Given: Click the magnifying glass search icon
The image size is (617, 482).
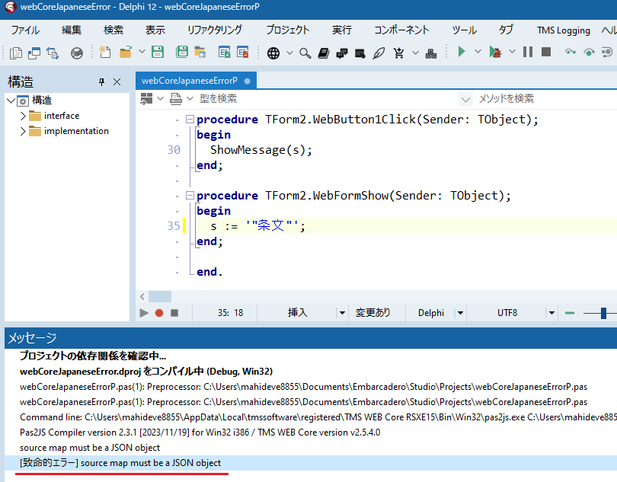Looking at the screenshot, I should pyautogui.click(x=305, y=53).
